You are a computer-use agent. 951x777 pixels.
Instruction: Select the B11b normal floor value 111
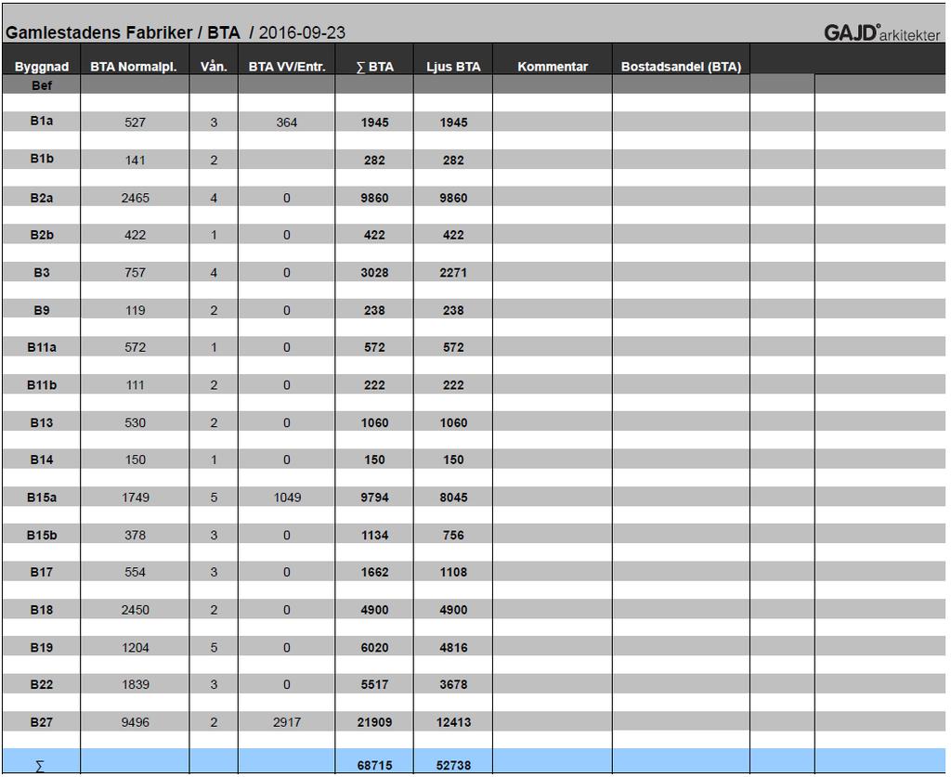[136, 385]
